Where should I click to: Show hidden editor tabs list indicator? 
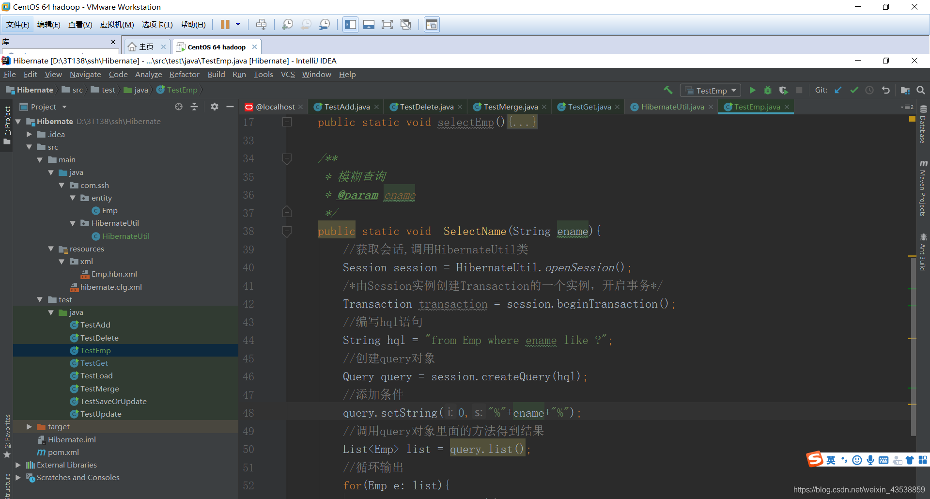tap(907, 107)
